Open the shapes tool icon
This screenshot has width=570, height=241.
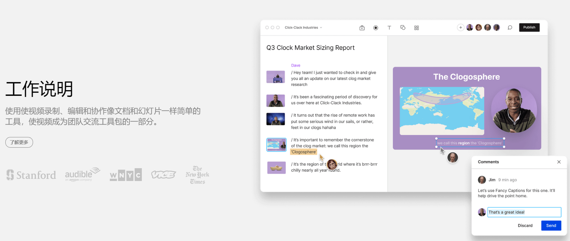403,28
